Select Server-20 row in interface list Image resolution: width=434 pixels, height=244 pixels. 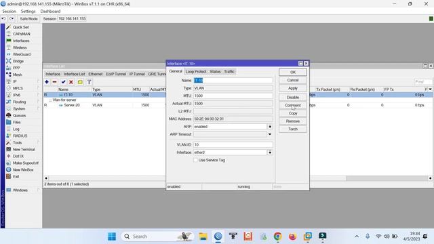point(104,105)
